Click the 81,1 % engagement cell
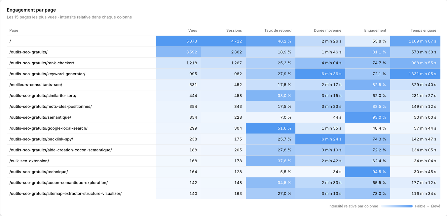447x216 pixels. point(368,52)
